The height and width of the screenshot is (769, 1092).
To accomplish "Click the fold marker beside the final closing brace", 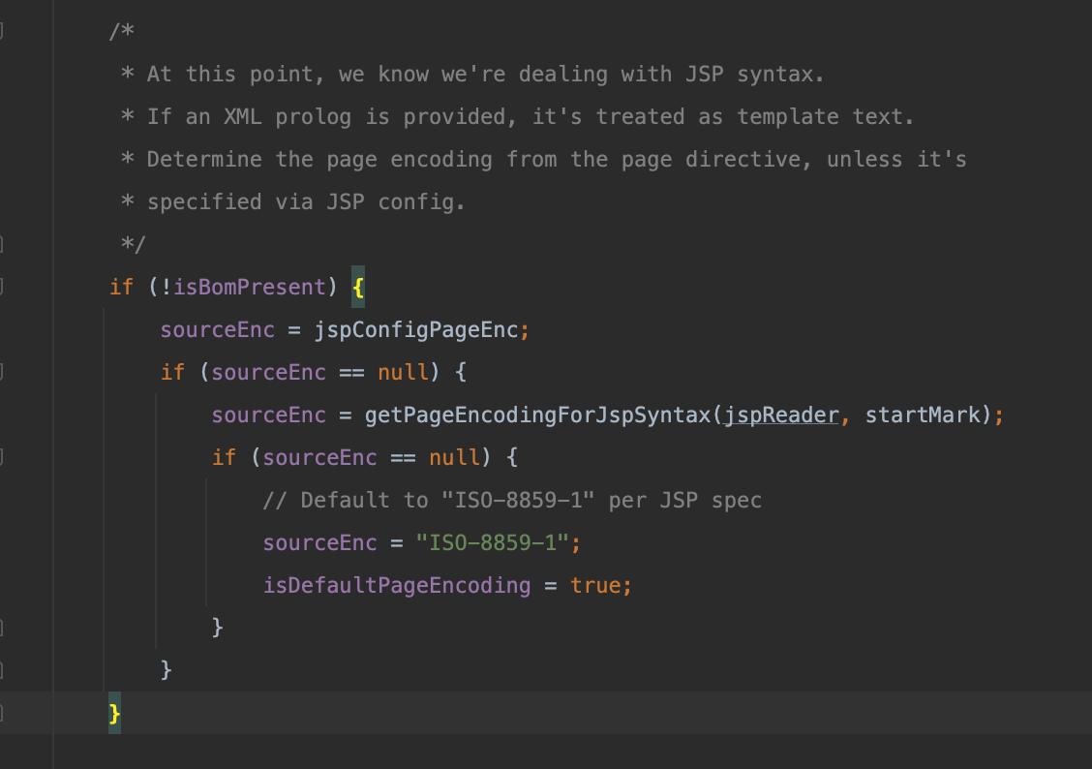I will (x=4, y=712).
